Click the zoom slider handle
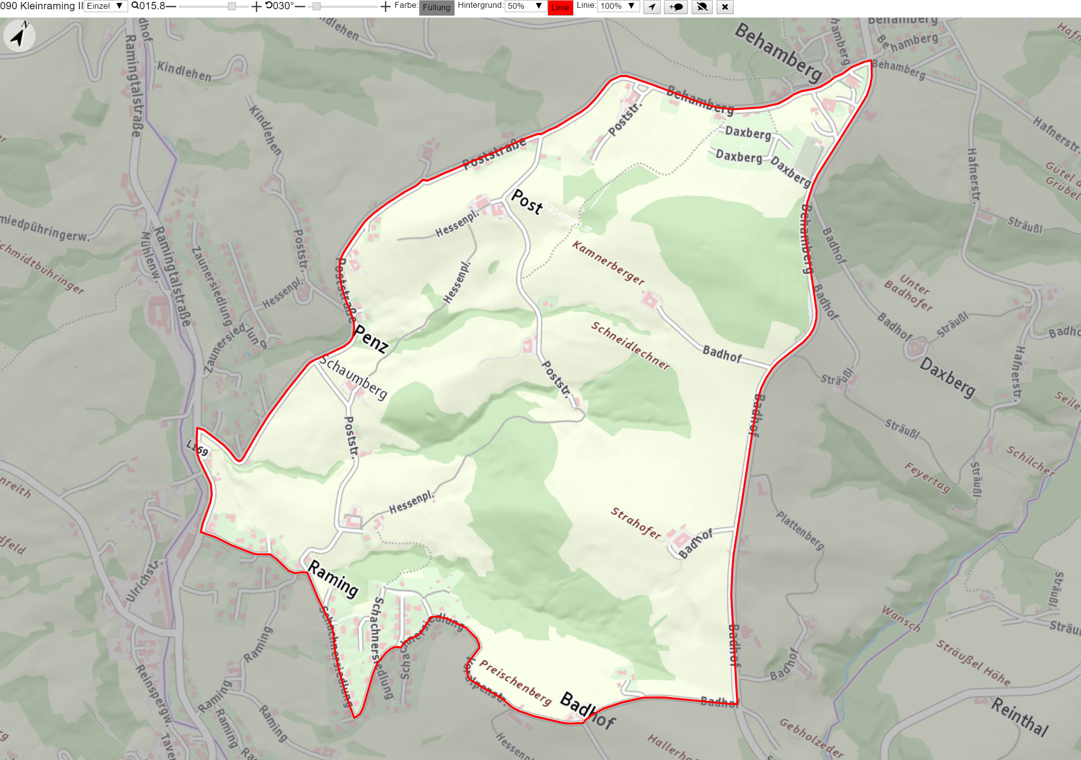Screen dimensions: 1081x760 point(232,6)
